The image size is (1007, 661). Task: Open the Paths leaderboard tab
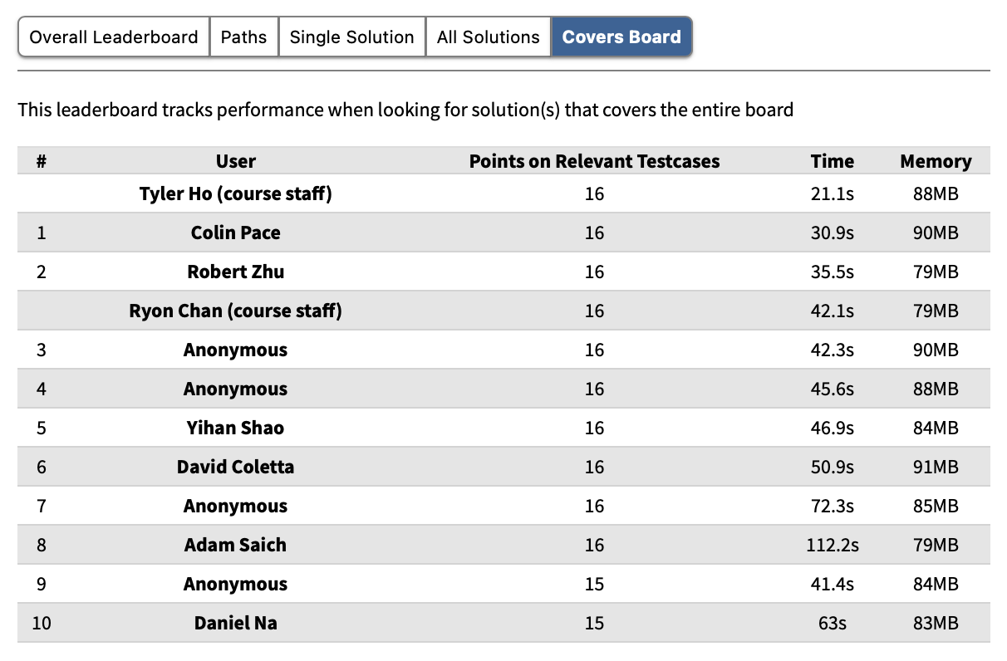tap(244, 37)
